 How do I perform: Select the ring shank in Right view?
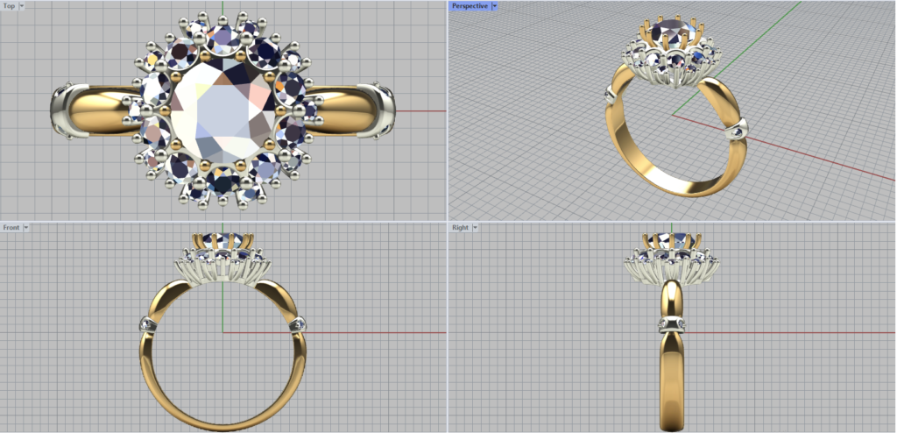[x=671, y=377]
